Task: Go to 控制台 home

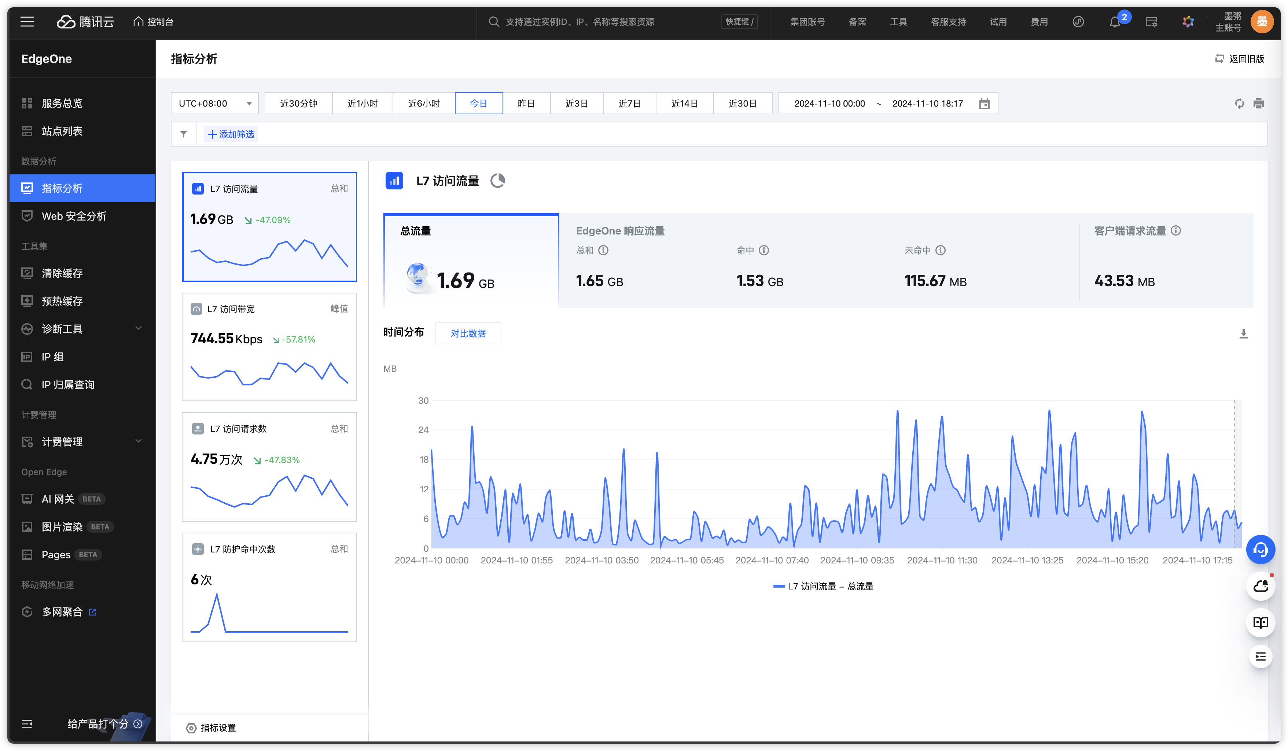Action: click(153, 22)
